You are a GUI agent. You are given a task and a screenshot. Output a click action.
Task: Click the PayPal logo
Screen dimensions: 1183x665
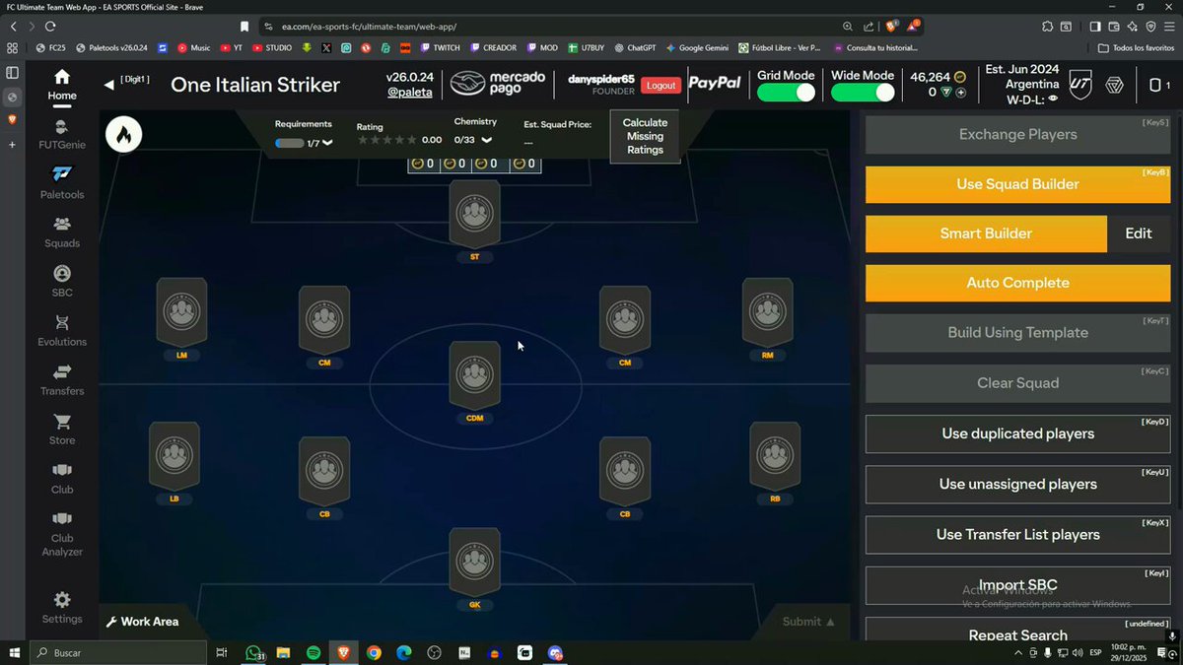coord(714,84)
